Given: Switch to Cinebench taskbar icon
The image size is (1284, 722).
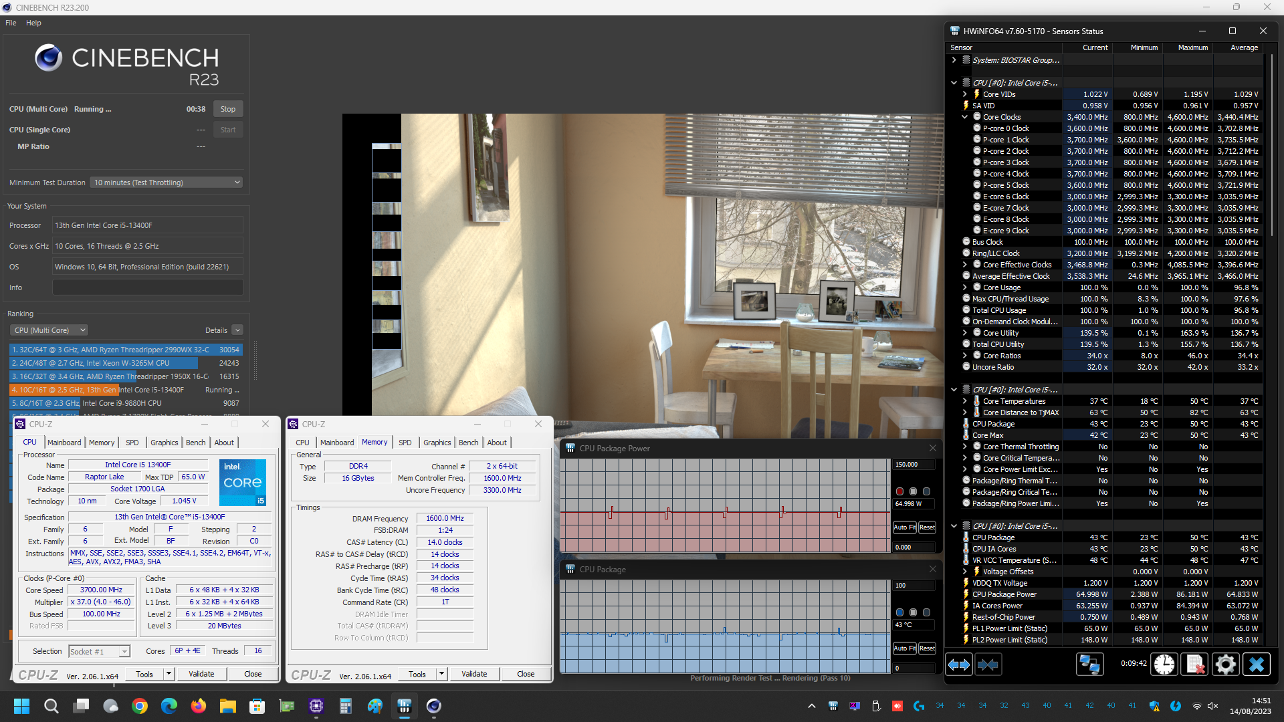Looking at the screenshot, I should pos(434,706).
